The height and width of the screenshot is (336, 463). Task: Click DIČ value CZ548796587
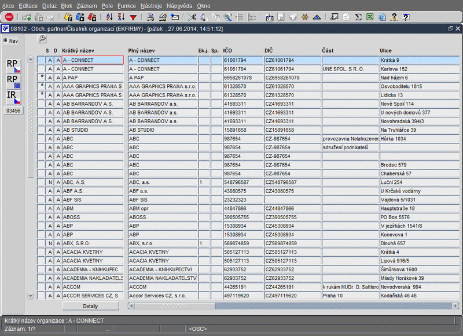coord(293,182)
